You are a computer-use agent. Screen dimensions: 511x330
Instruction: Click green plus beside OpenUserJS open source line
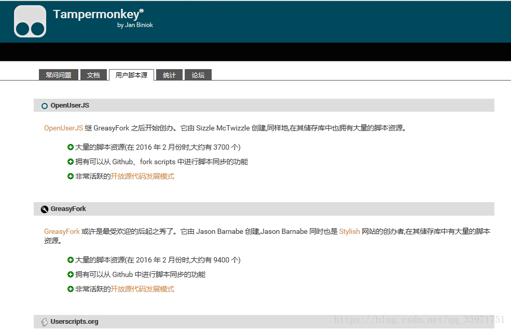[71, 176]
